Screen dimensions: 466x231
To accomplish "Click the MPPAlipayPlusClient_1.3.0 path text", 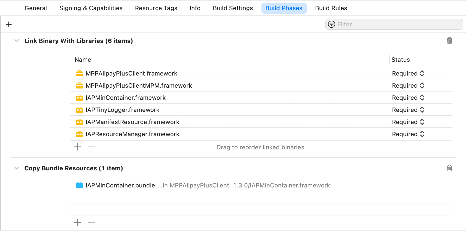I will coord(244,185).
